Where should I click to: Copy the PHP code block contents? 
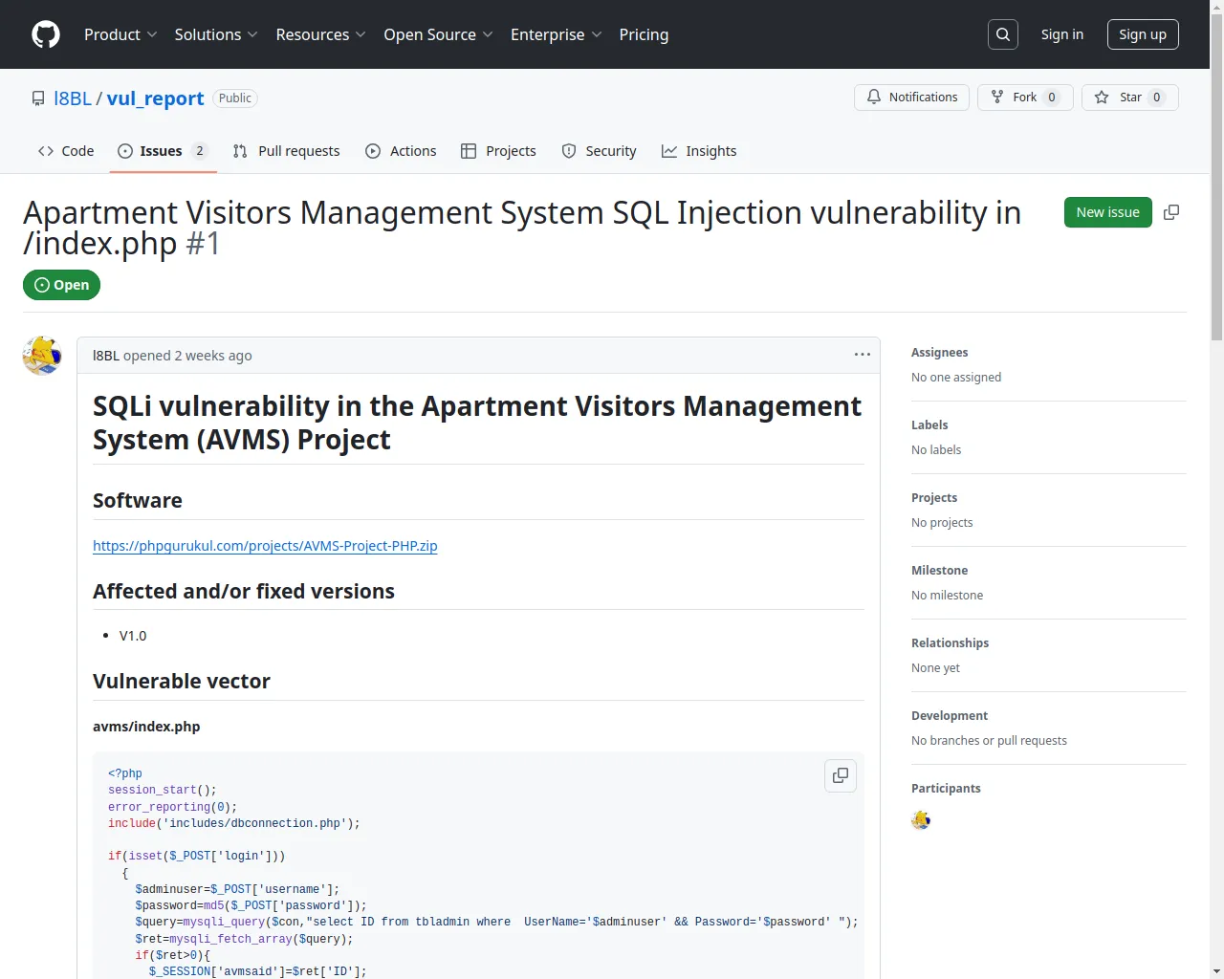tap(841, 775)
